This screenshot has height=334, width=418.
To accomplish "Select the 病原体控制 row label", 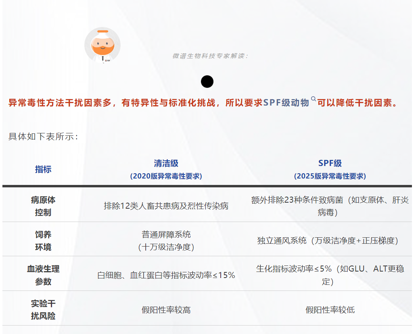I will click(43, 206).
